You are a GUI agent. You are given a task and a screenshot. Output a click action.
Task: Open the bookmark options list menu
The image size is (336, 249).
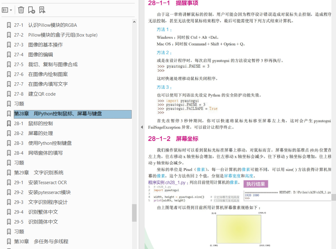click(7, 10)
